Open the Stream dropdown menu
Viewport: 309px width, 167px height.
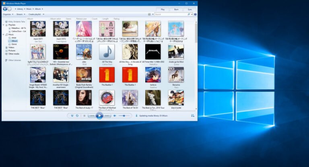(x=20, y=14)
